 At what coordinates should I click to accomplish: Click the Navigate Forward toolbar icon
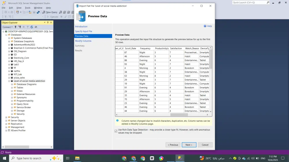(12, 12)
